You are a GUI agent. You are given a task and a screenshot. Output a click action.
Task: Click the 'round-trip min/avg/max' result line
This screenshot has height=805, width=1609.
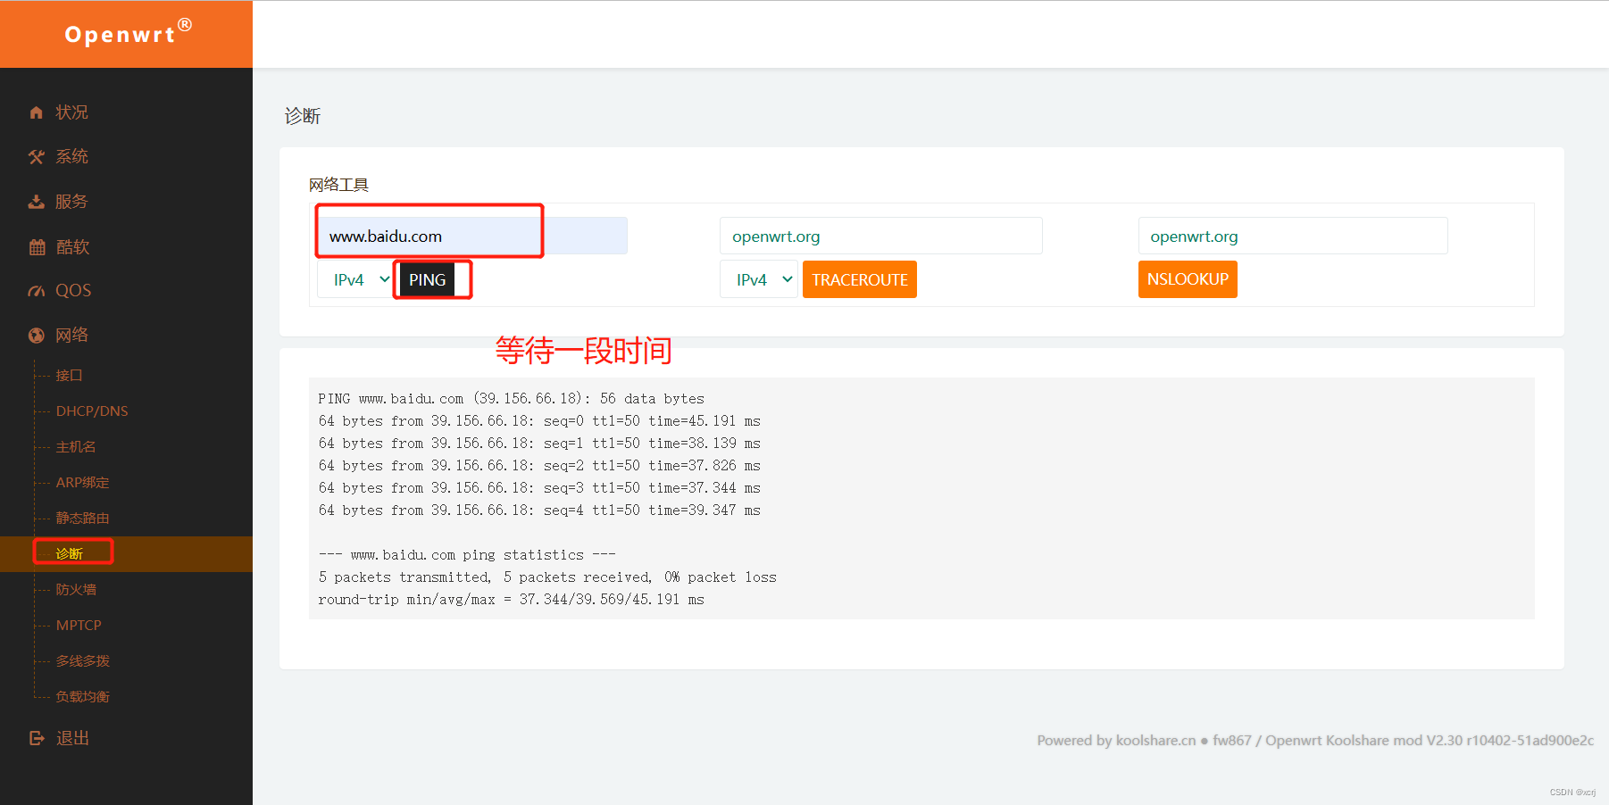512,600
